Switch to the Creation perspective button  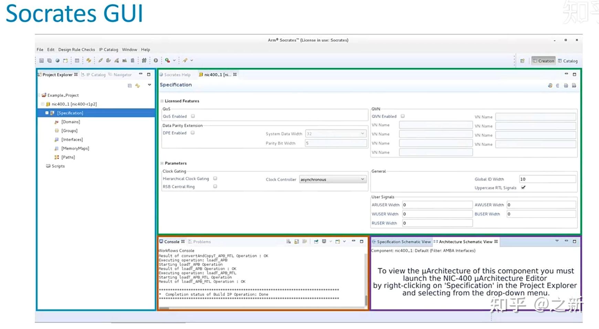point(544,61)
